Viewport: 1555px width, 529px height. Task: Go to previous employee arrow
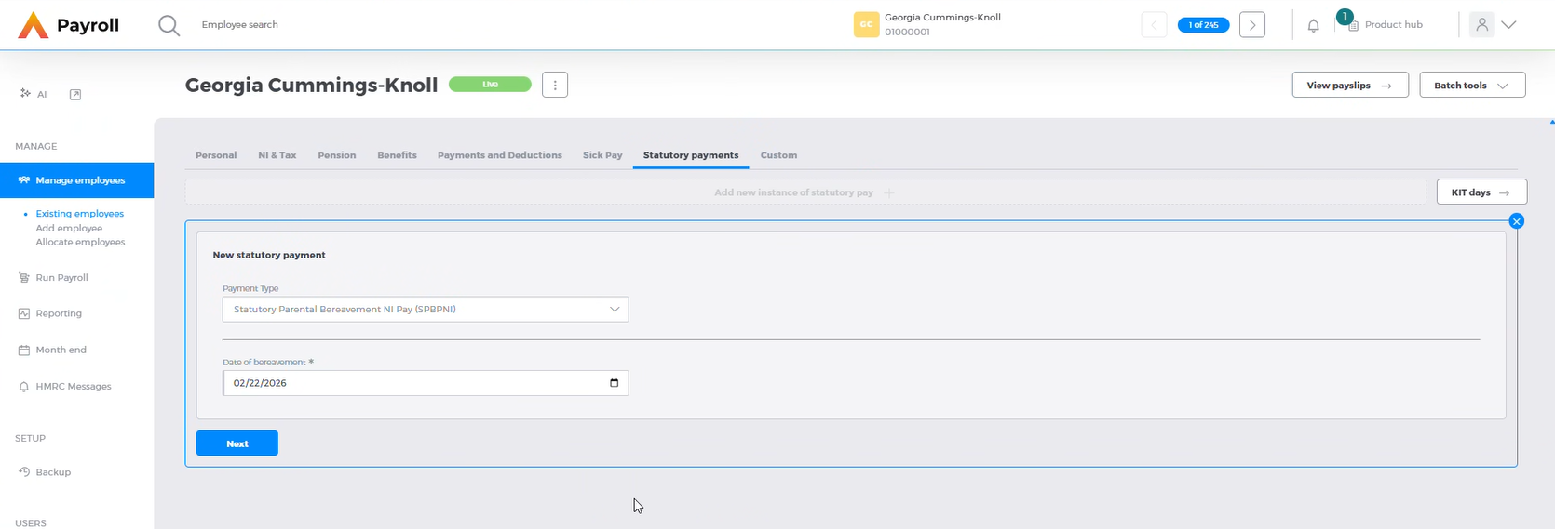(1154, 25)
